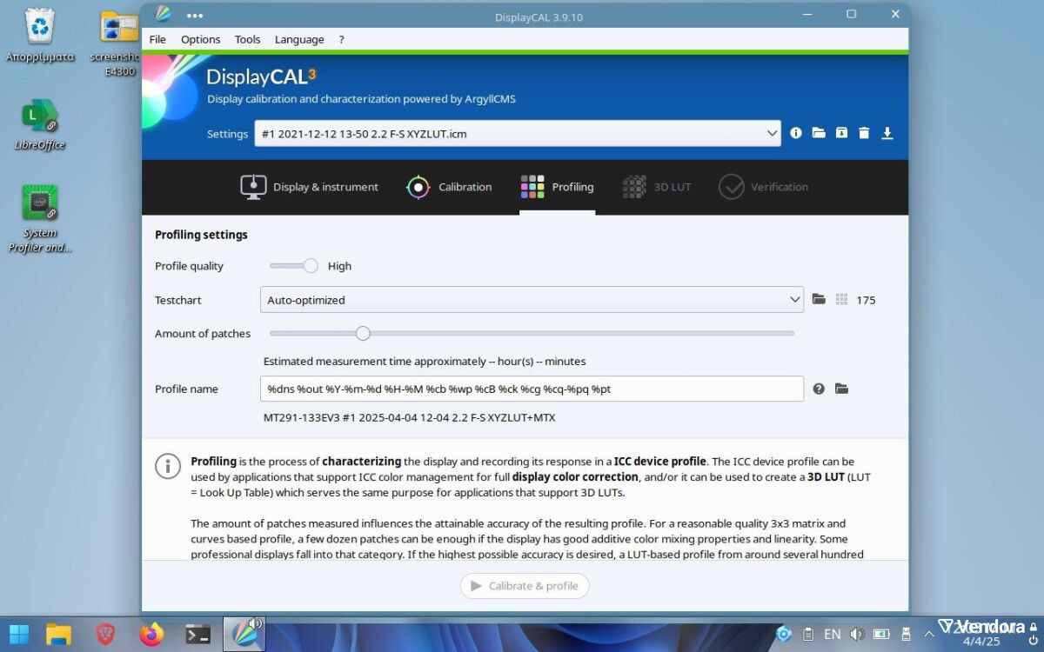Image resolution: width=1044 pixels, height=652 pixels.
Task: Activate DisplayCAL taskbar button
Action: [244, 634]
